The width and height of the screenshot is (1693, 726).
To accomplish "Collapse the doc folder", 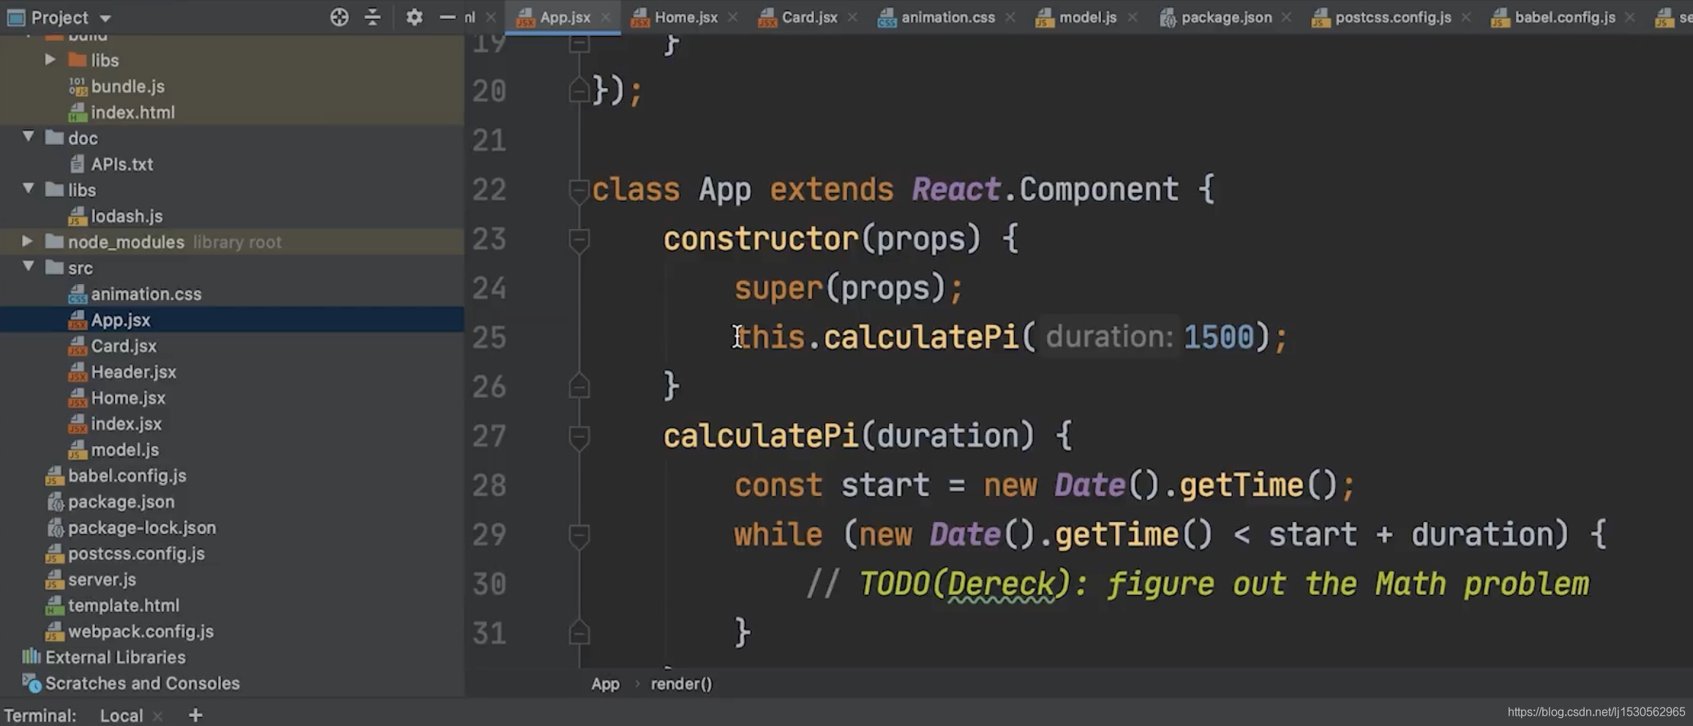I will (29, 137).
